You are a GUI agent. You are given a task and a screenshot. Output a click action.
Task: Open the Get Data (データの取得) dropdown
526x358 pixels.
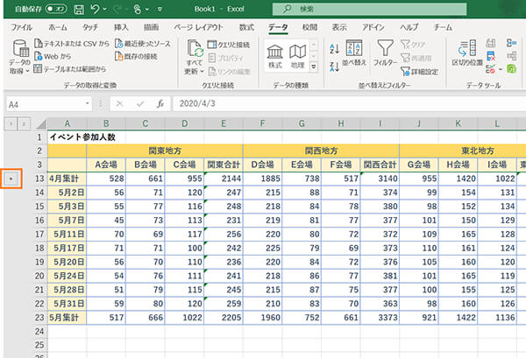18,58
